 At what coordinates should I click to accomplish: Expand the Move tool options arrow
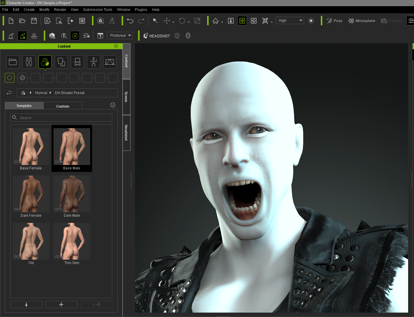[x=173, y=22]
